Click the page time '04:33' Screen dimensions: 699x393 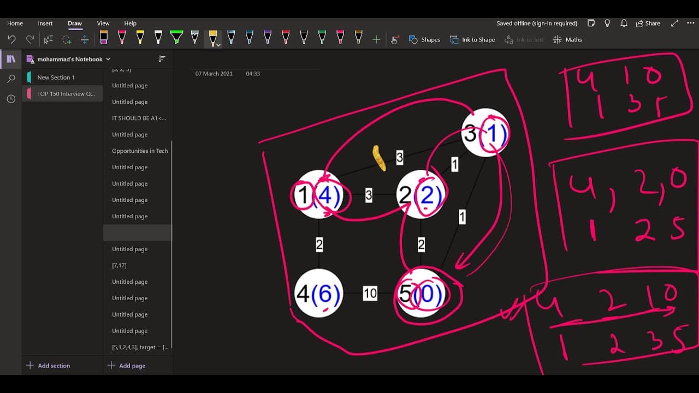coord(253,74)
